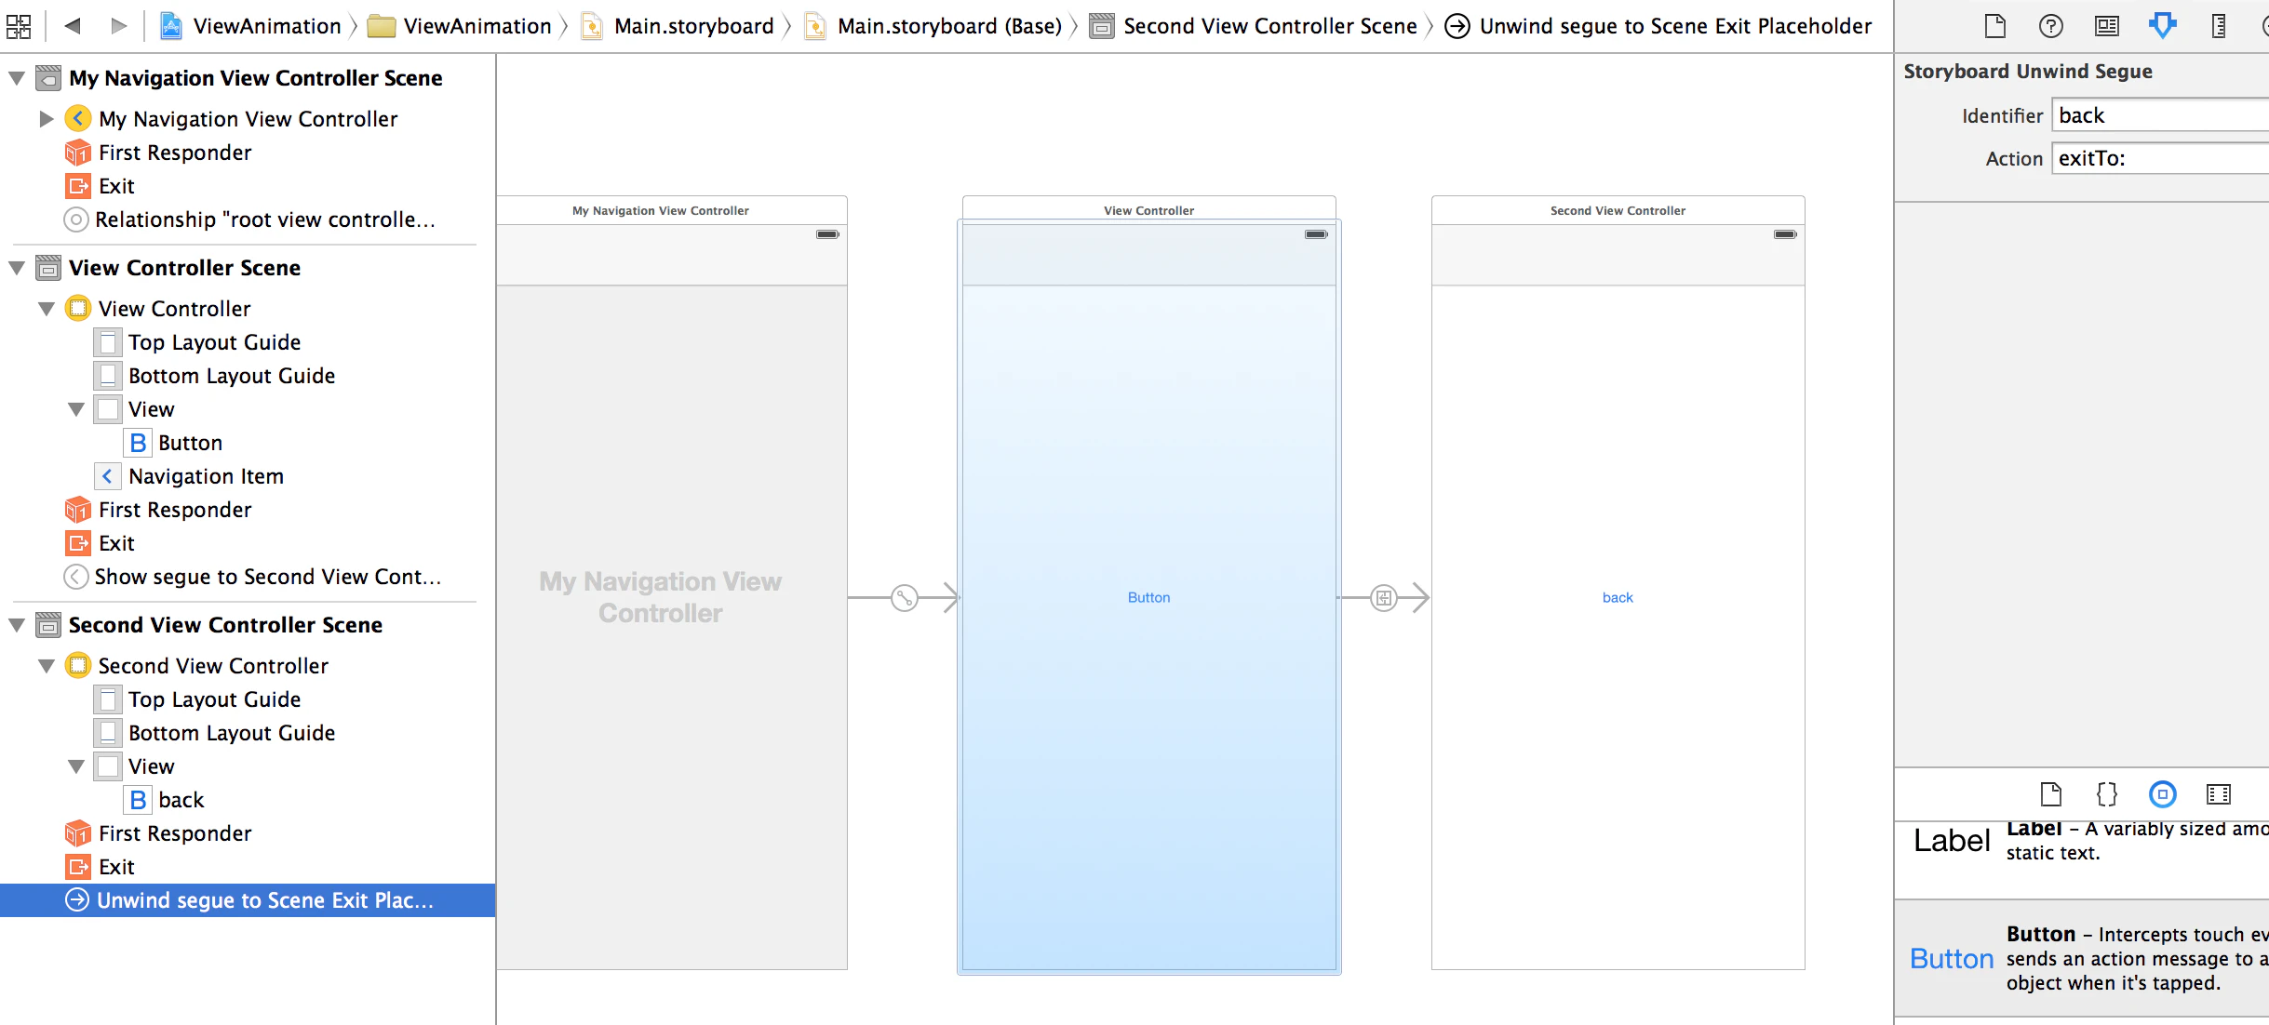The width and height of the screenshot is (2269, 1025).
Task: Click Main.storyboard (Base) breadcrumb
Action: (x=933, y=26)
